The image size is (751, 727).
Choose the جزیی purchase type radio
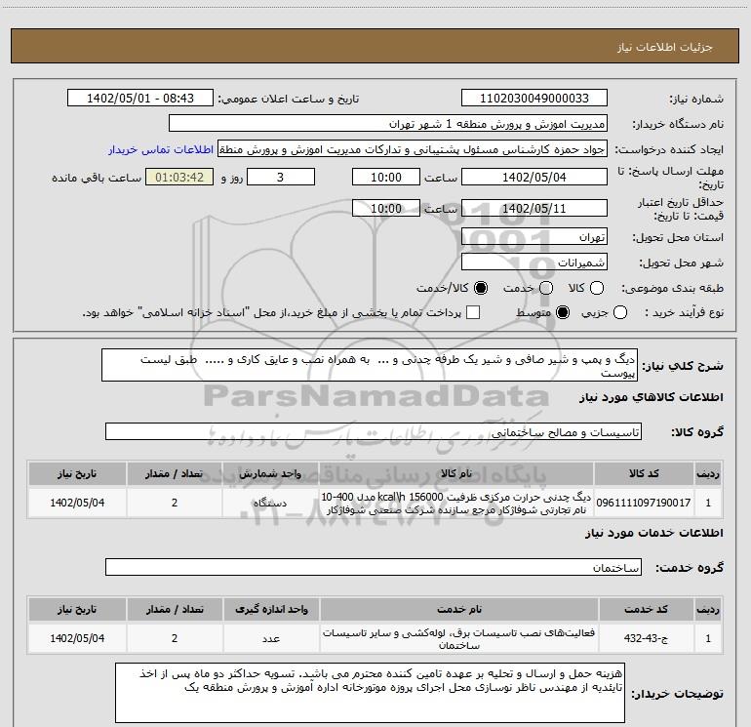click(620, 312)
